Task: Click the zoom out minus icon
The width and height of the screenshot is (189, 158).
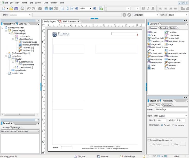Action: coord(77,9)
